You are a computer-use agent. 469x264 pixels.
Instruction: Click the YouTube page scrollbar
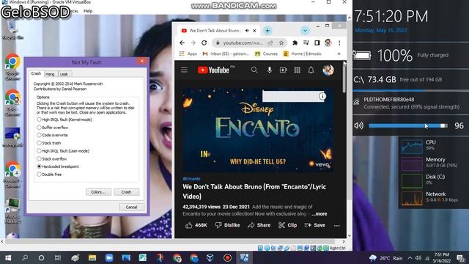tap(344, 77)
